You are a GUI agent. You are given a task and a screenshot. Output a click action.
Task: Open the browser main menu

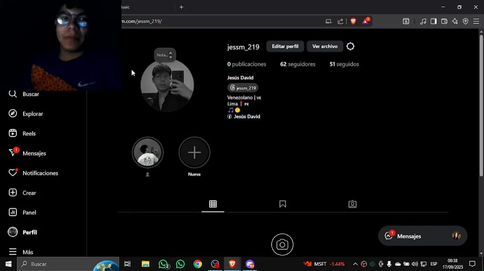pos(476,21)
